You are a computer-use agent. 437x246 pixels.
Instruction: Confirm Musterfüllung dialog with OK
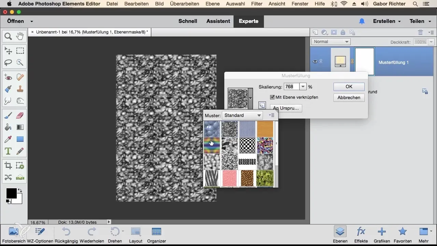[349, 87]
